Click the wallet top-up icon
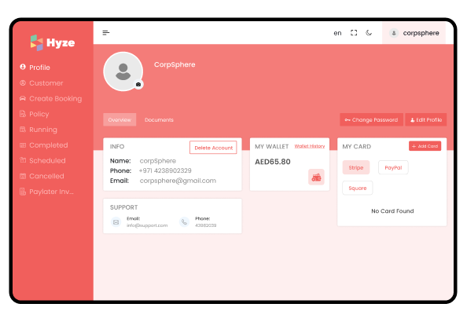This screenshot has width=467, height=322. coord(316,177)
